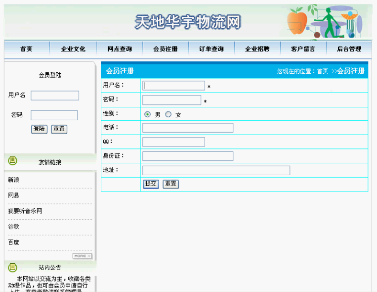The width and height of the screenshot is (377, 292).
Task: Open the 订单查询 navigation item
Action: click(211, 49)
